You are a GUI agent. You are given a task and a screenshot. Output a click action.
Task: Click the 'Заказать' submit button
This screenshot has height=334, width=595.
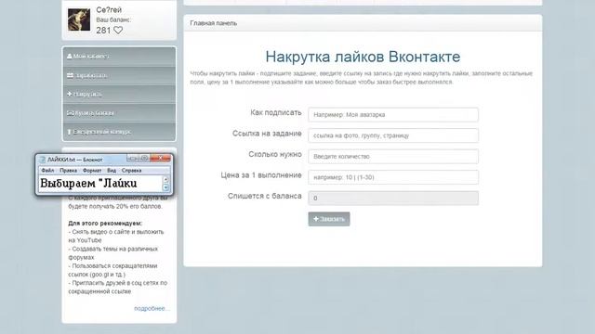(x=329, y=219)
